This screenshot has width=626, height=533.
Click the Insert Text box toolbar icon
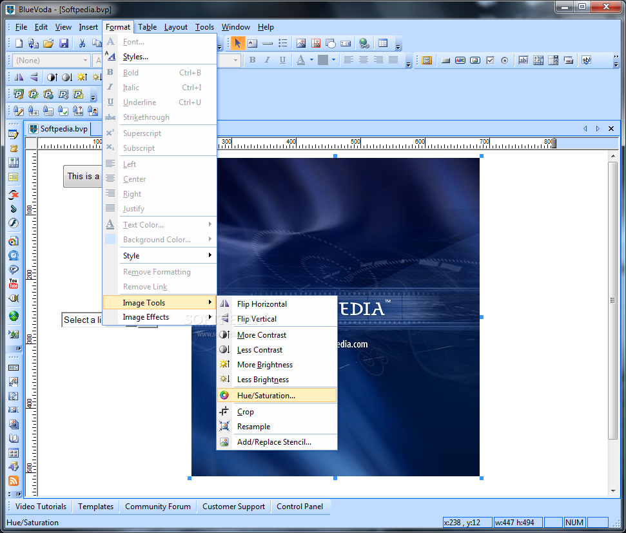tap(252, 43)
